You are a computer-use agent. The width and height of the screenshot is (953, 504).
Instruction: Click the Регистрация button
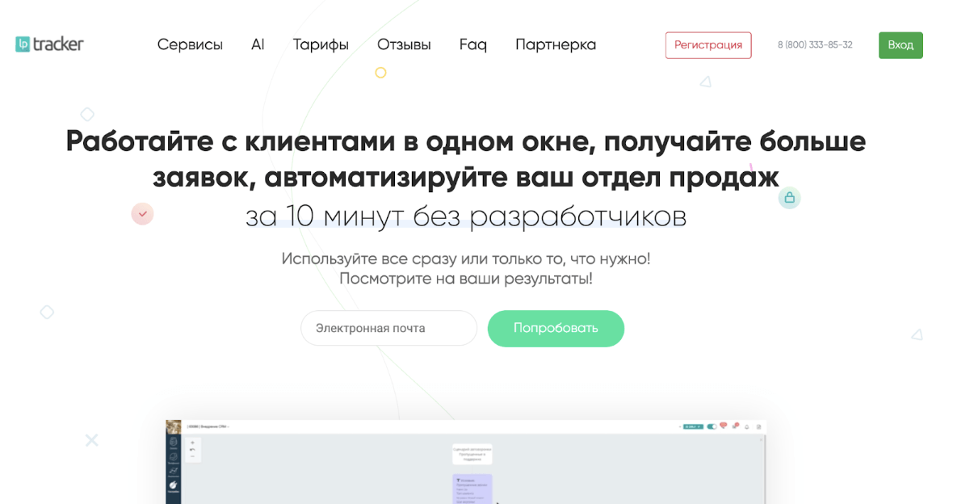[708, 45]
